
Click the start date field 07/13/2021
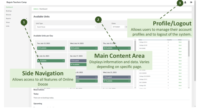[118, 27]
